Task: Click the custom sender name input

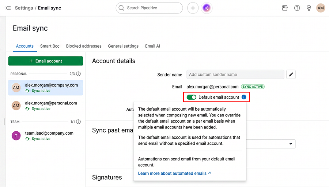Action: pyautogui.click(x=235, y=75)
